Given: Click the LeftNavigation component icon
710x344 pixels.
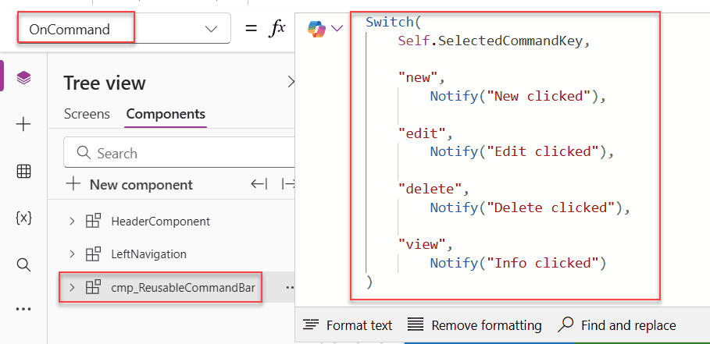Looking at the screenshot, I should click(93, 254).
